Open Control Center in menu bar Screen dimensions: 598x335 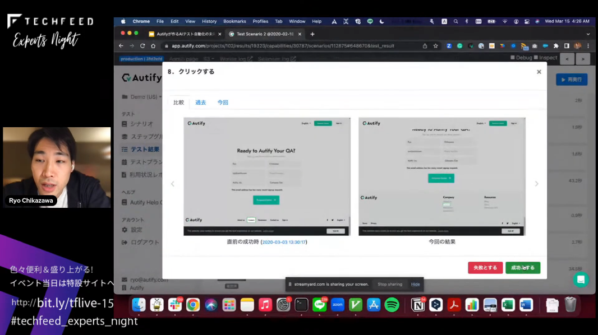pos(527,21)
